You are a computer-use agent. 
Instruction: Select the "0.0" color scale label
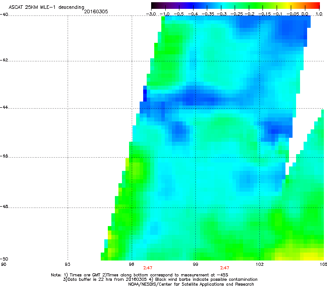click(x=305, y=14)
